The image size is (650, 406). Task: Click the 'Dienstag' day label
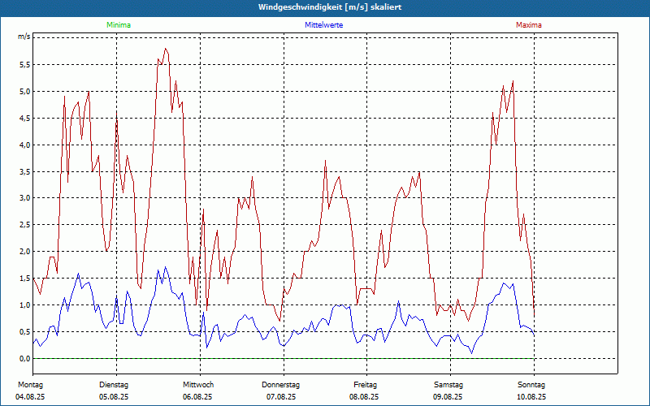tap(114, 385)
